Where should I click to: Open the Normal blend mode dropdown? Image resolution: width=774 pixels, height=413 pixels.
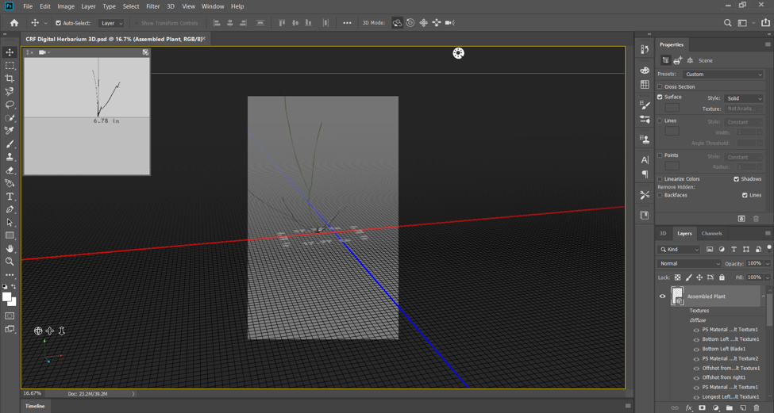[689, 263]
